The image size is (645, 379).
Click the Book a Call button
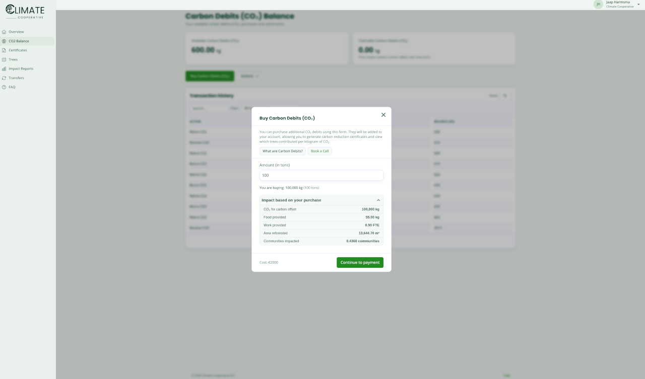(x=320, y=151)
